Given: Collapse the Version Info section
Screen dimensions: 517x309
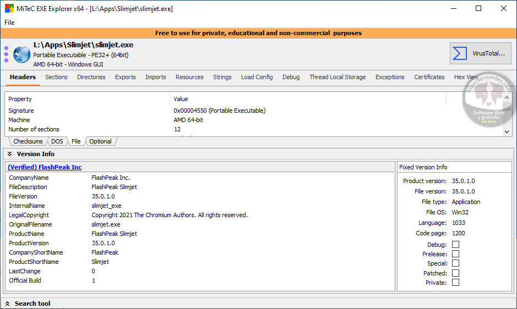Looking at the screenshot, I should point(10,154).
